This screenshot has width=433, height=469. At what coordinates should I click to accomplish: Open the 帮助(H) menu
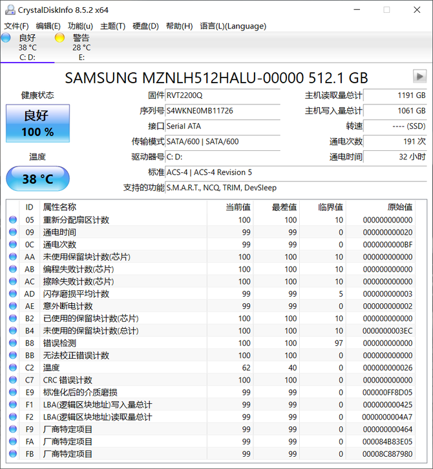pyautogui.click(x=179, y=26)
